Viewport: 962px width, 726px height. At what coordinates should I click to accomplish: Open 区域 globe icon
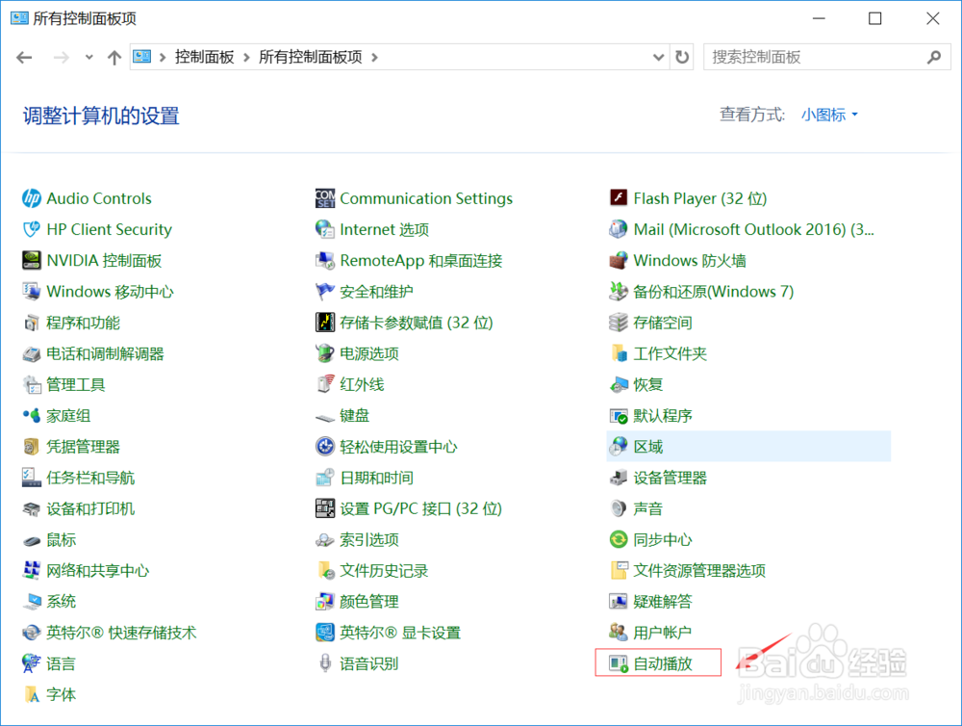[619, 447]
